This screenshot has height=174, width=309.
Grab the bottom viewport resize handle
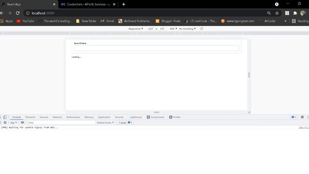156,112
